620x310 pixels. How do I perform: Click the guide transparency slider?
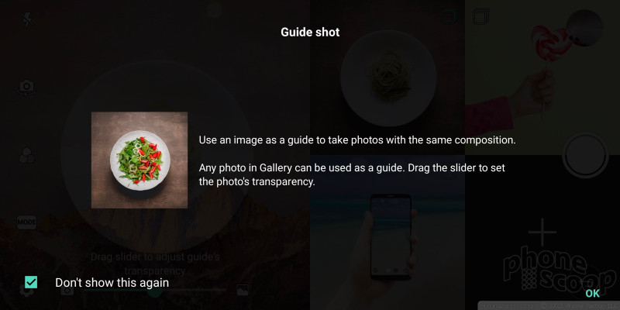pyautogui.click(x=154, y=290)
